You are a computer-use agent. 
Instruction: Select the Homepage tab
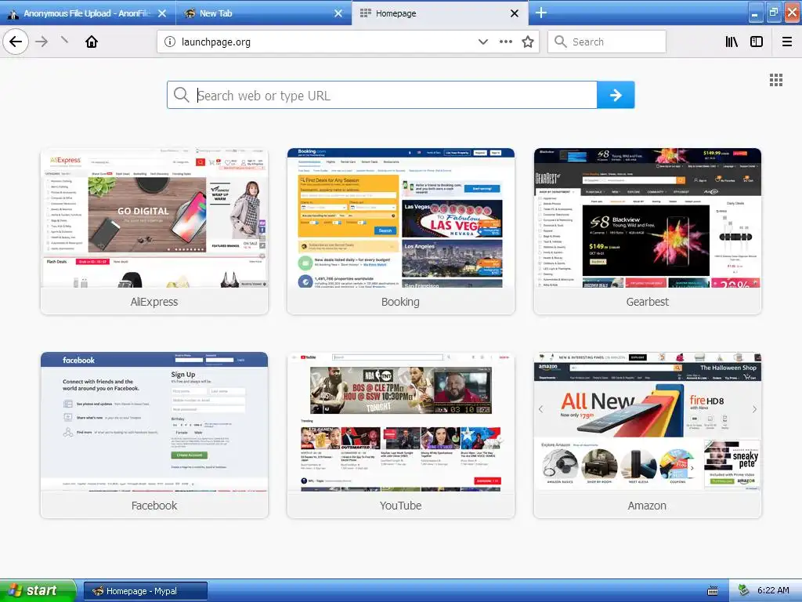click(x=440, y=13)
